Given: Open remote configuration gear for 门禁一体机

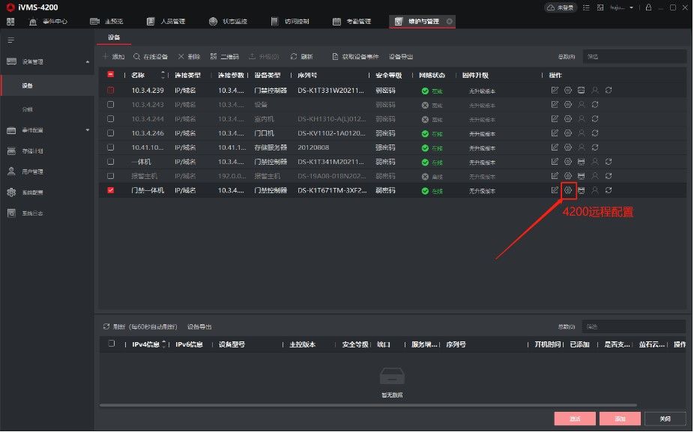Looking at the screenshot, I should pos(568,191).
